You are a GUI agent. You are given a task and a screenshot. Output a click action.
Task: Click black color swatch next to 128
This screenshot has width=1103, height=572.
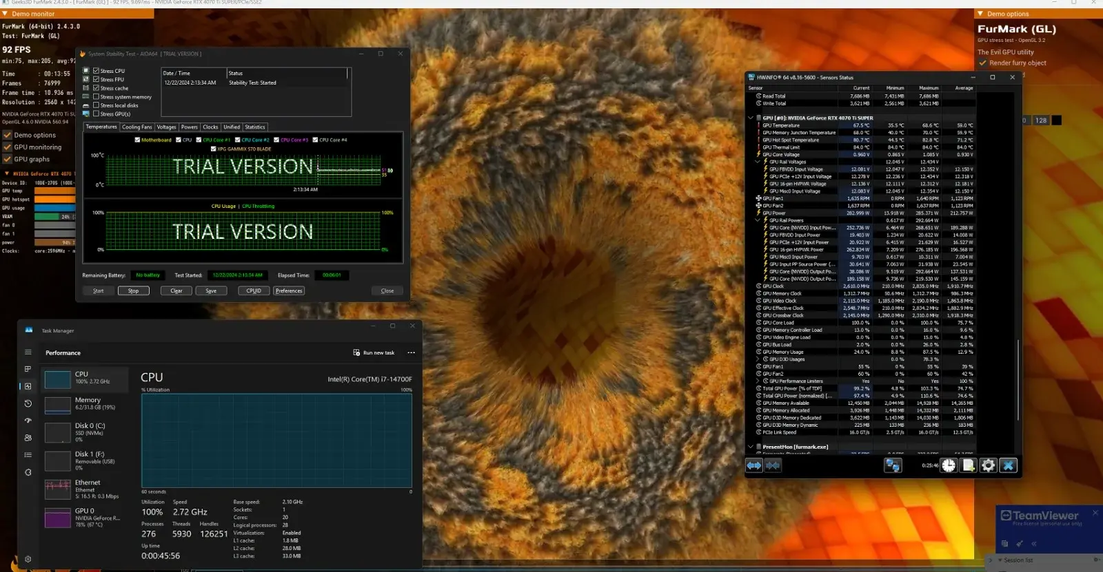click(x=1056, y=120)
